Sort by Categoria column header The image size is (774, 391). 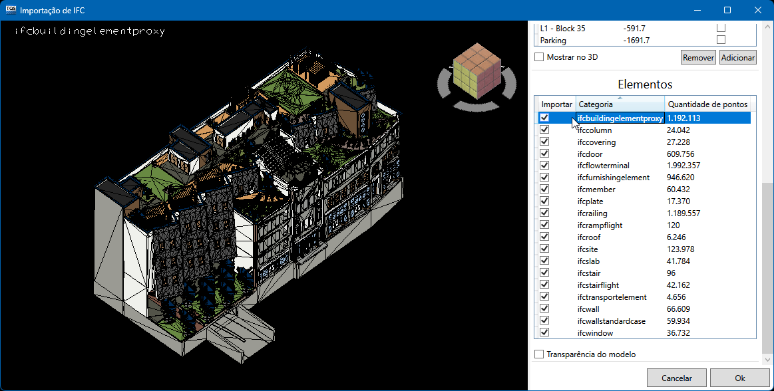point(620,104)
